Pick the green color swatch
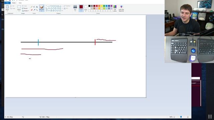Screen dimensions: 214x120 click(104, 6)
